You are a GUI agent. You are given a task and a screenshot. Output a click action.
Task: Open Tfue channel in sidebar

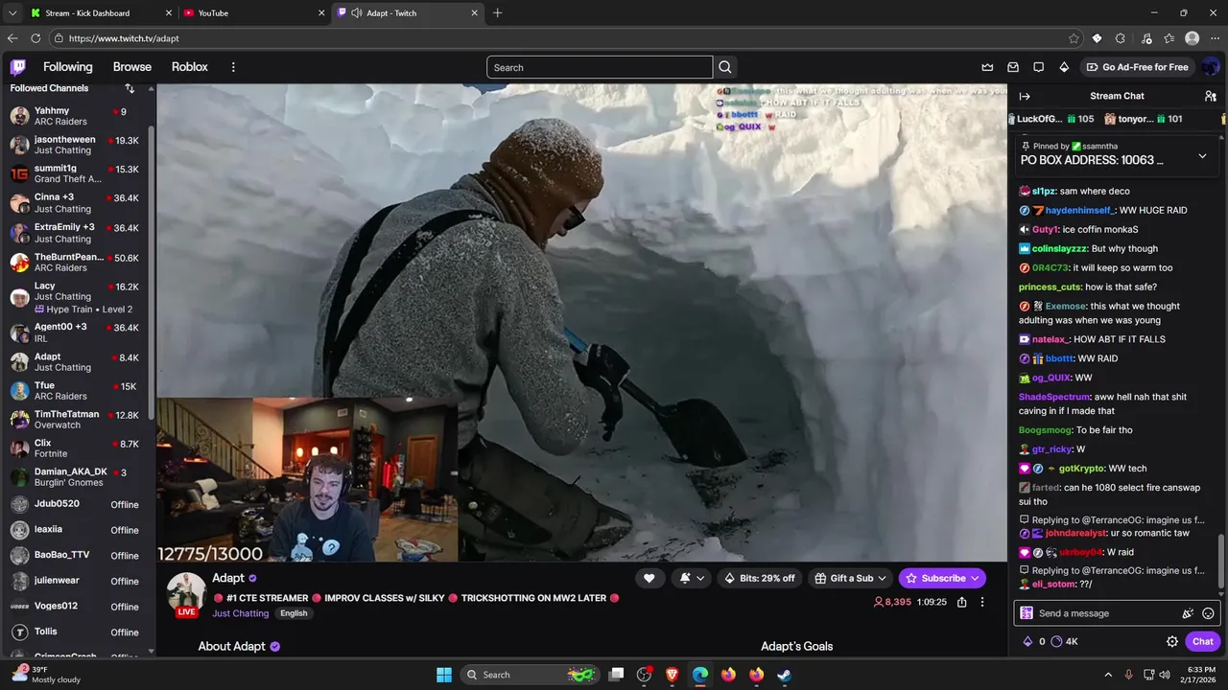(78, 390)
